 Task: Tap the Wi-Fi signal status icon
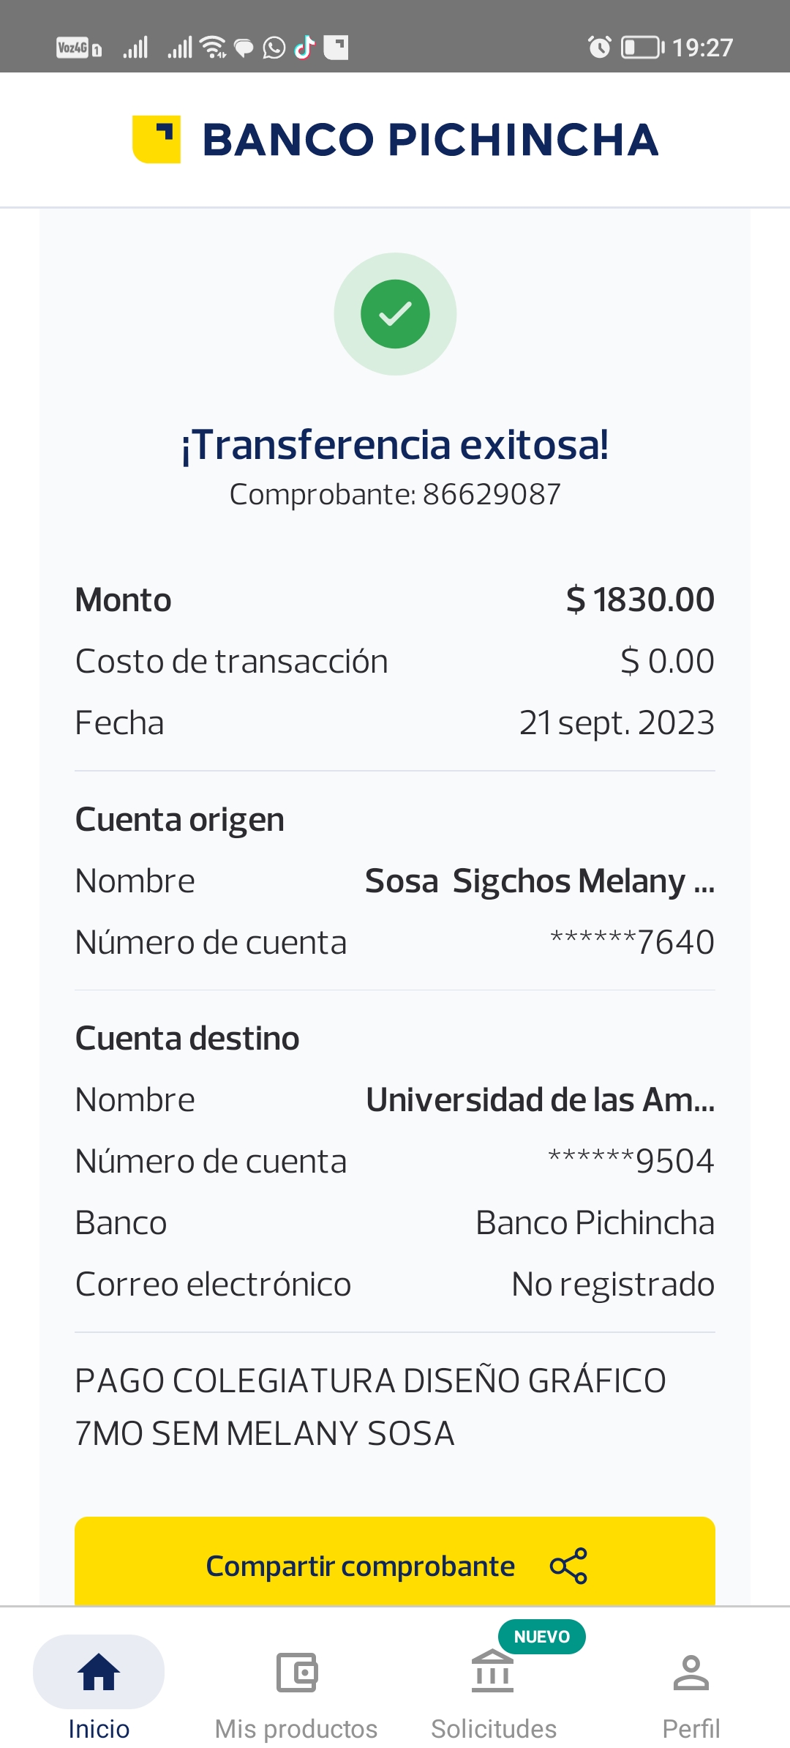(x=213, y=48)
